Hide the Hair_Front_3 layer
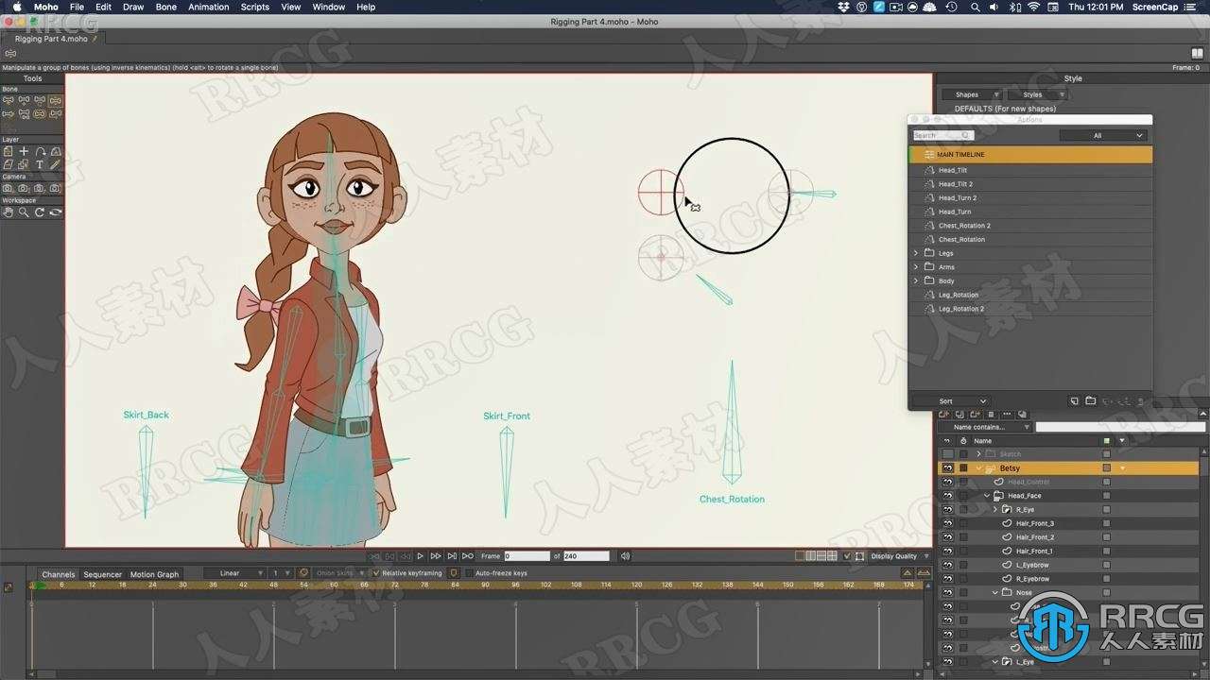Image resolution: width=1210 pixels, height=680 pixels. click(x=947, y=523)
